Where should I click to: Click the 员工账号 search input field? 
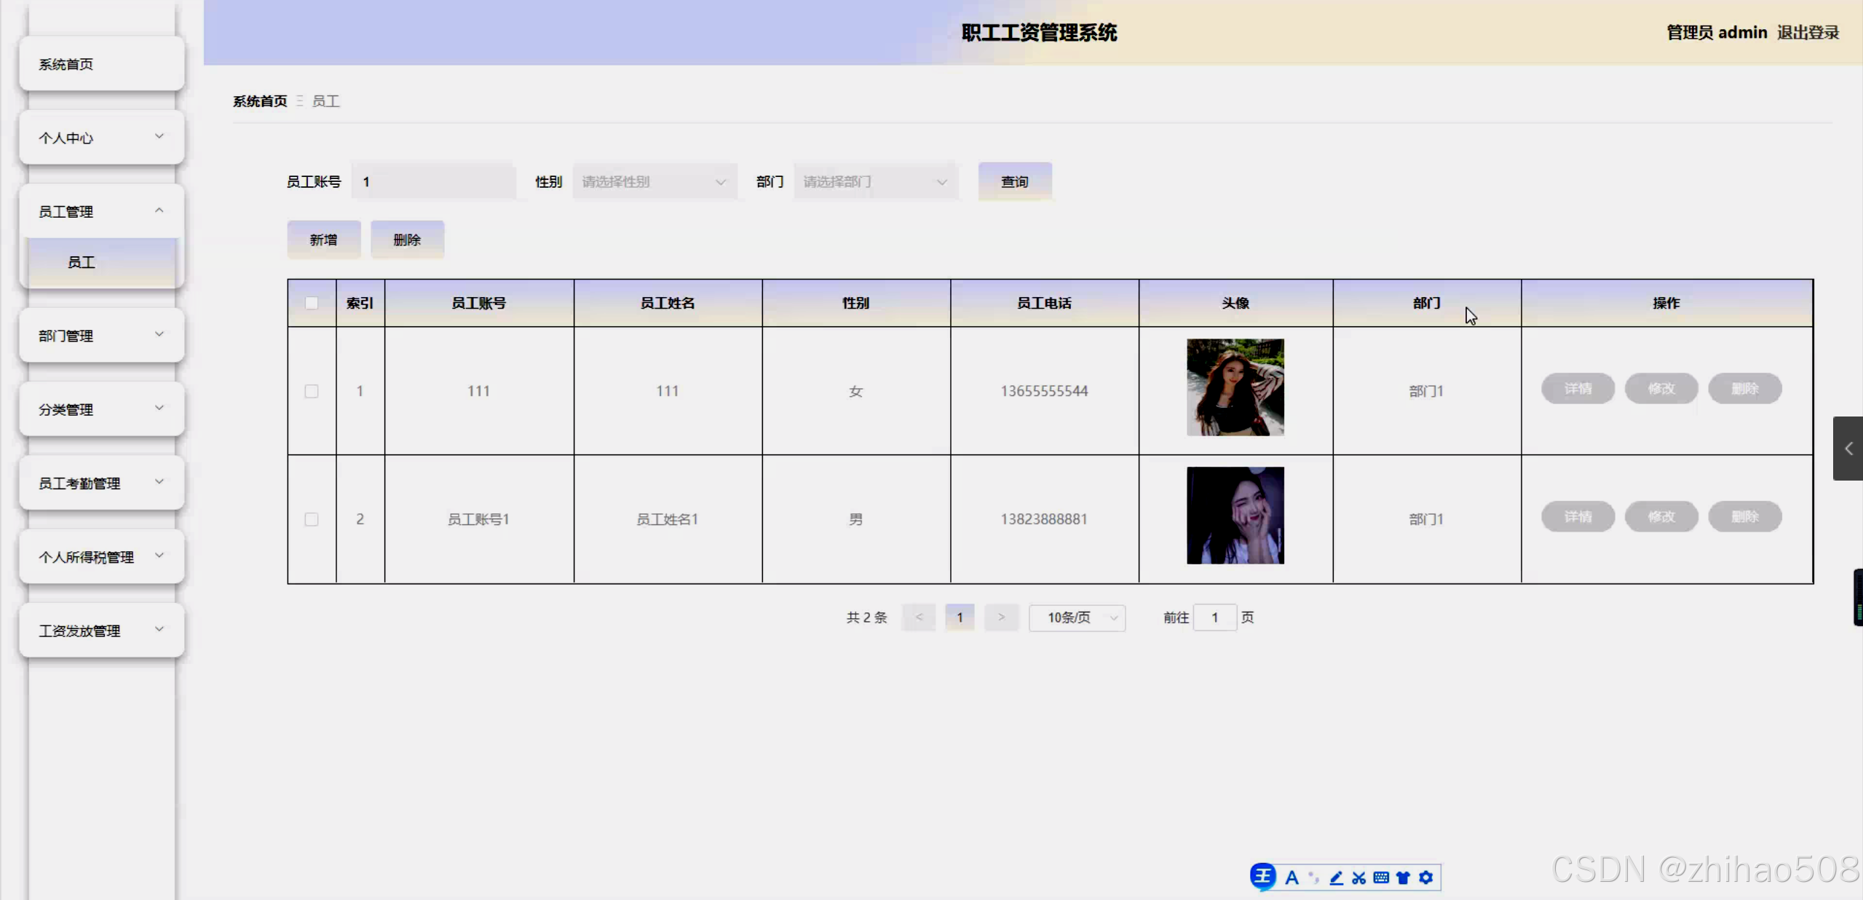[x=433, y=182]
